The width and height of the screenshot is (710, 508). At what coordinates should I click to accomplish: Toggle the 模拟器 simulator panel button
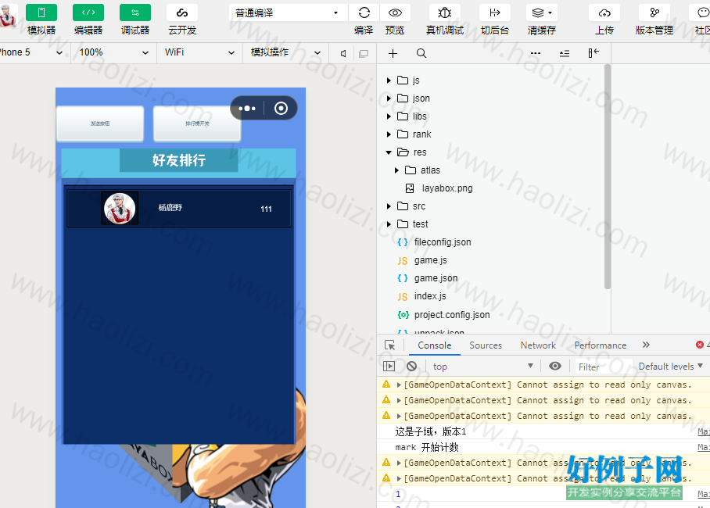(x=41, y=13)
